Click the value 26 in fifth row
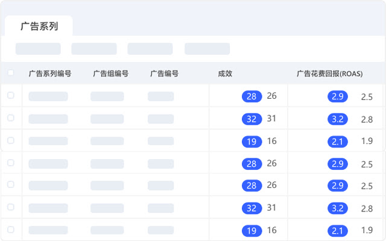The width and height of the screenshot is (386, 241). click(x=272, y=185)
